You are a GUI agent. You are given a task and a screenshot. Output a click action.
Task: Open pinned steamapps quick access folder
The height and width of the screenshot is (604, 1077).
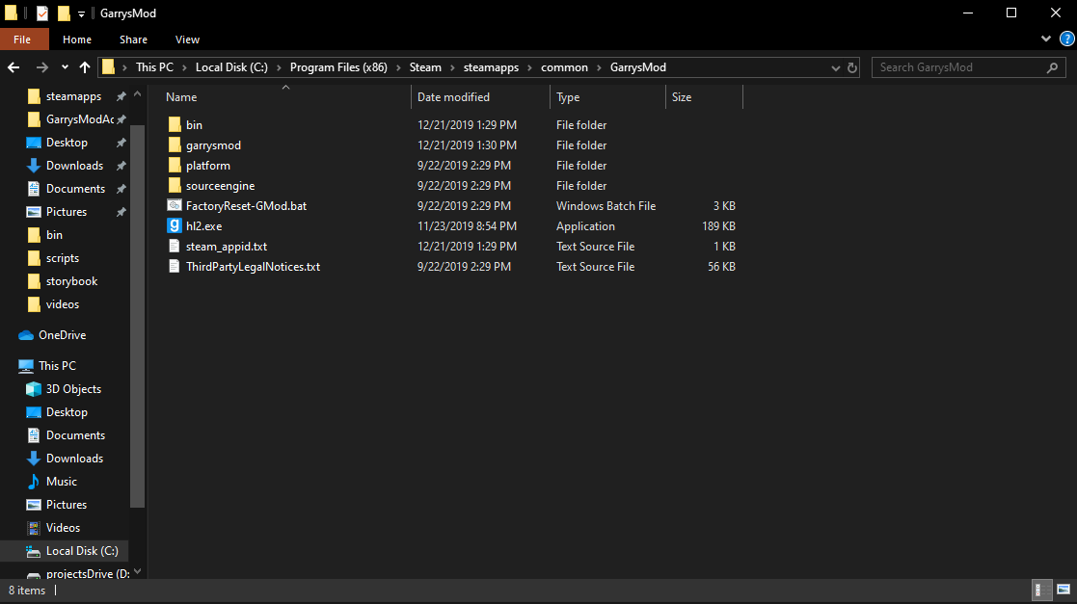click(64, 96)
